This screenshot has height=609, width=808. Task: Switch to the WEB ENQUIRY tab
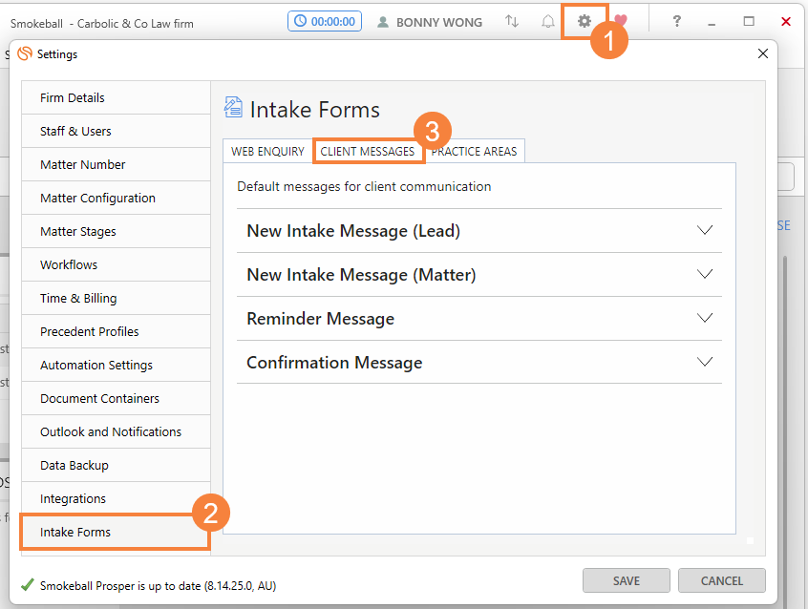click(268, 152)
